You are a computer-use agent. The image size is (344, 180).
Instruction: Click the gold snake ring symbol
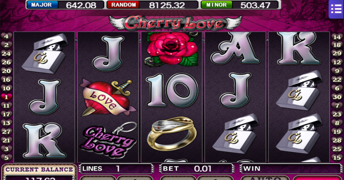tap(172, 133)
